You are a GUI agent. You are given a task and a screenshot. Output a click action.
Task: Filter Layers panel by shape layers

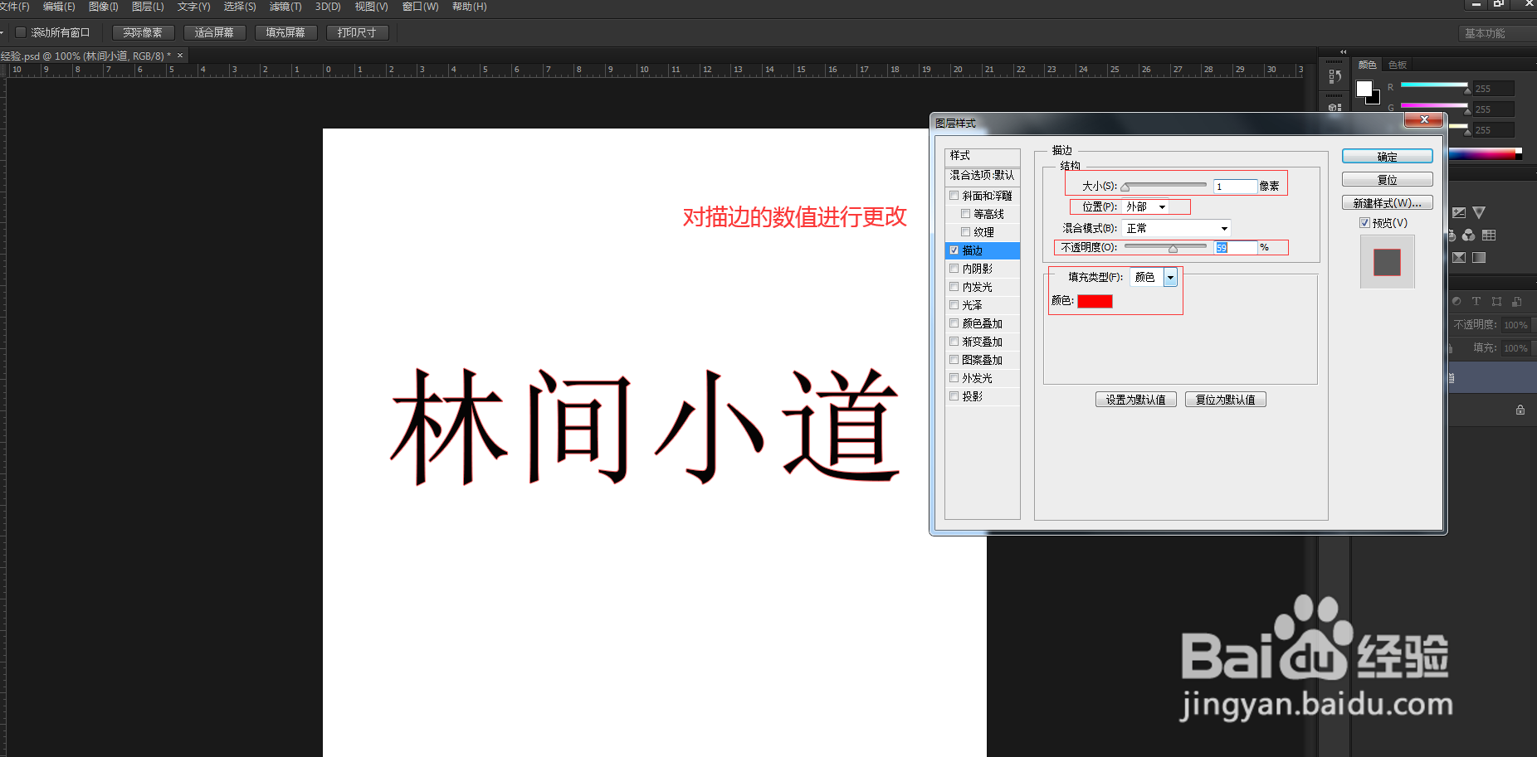1498,301
